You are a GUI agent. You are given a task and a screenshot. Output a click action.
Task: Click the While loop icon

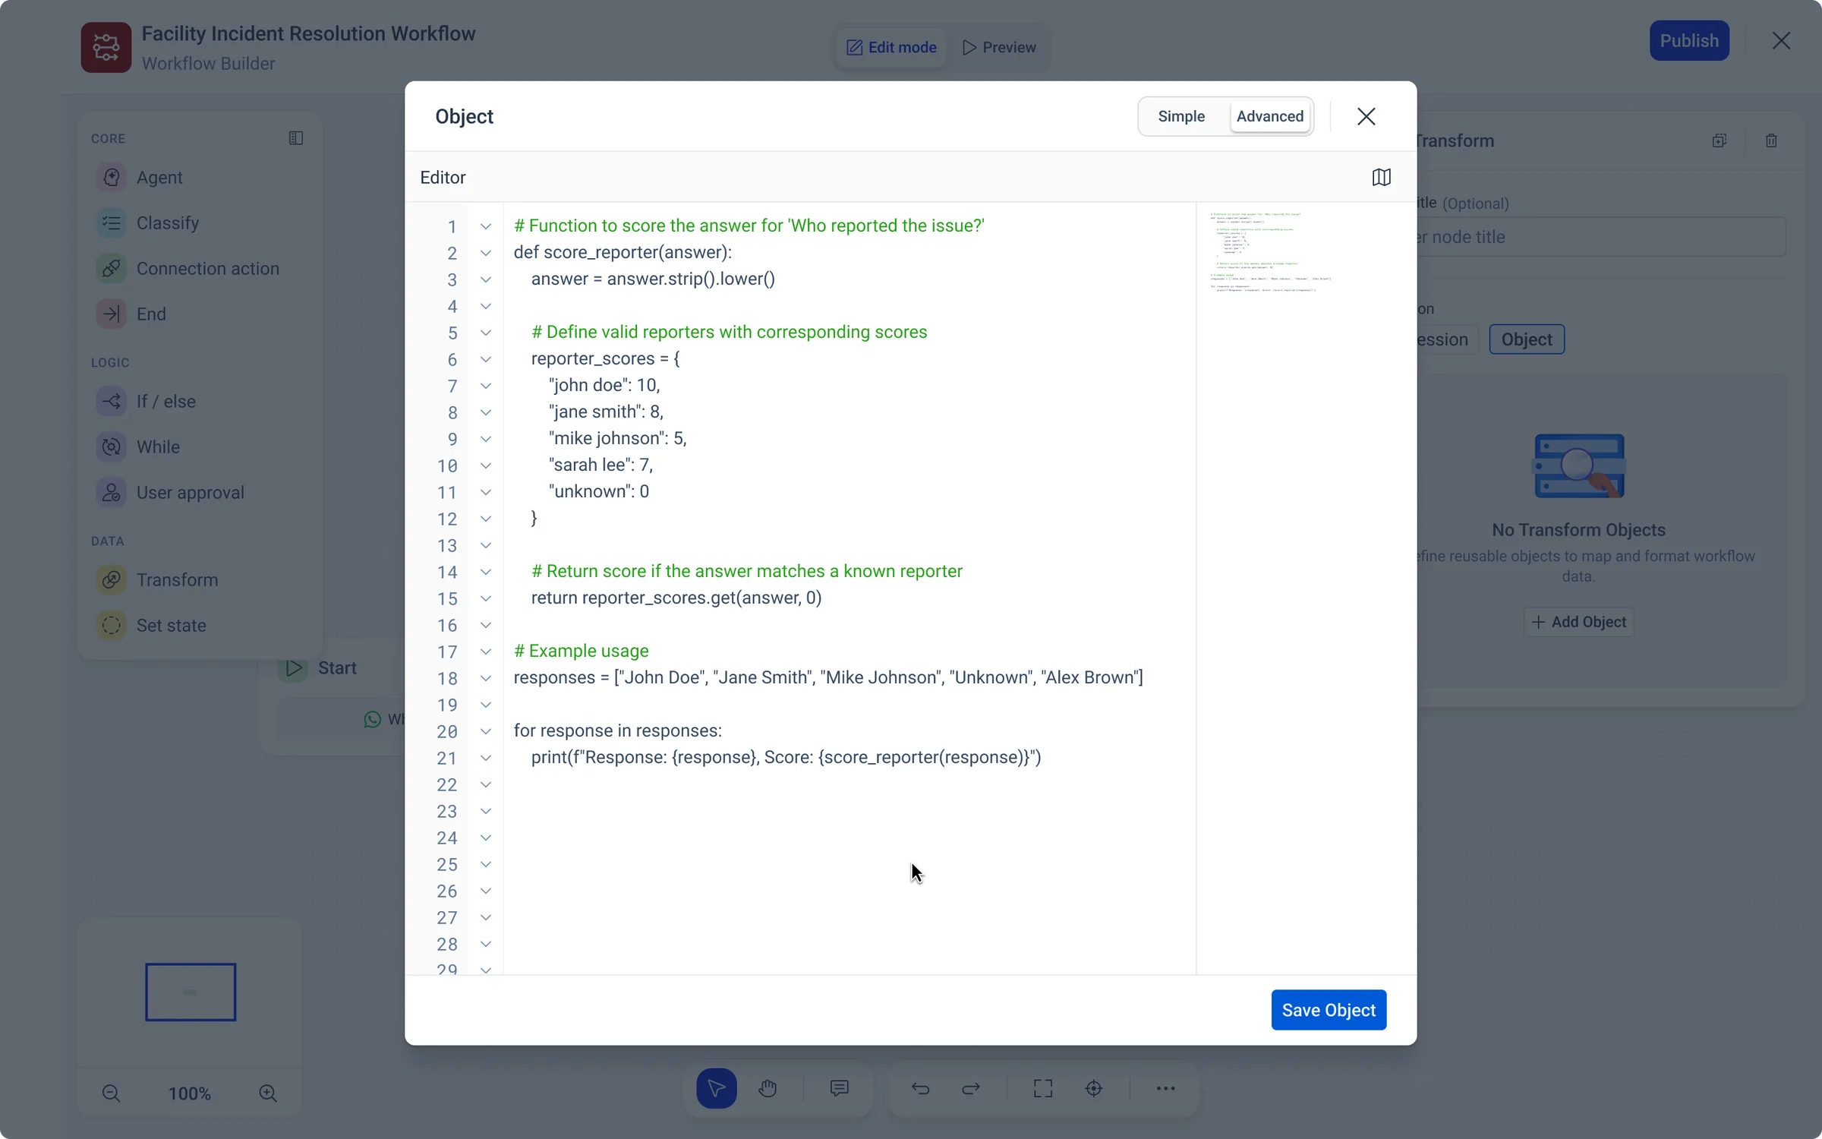[x=111, y=446]
